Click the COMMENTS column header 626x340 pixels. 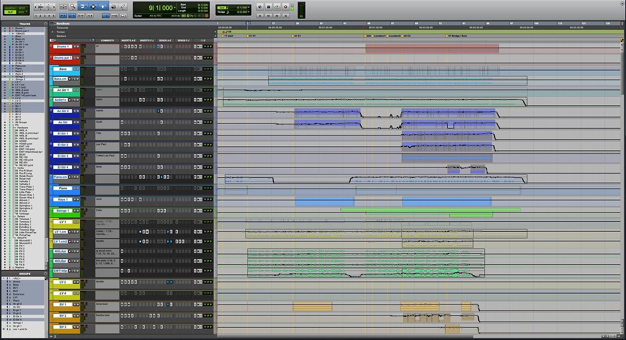pyautogui.click(x=107, y=40)
